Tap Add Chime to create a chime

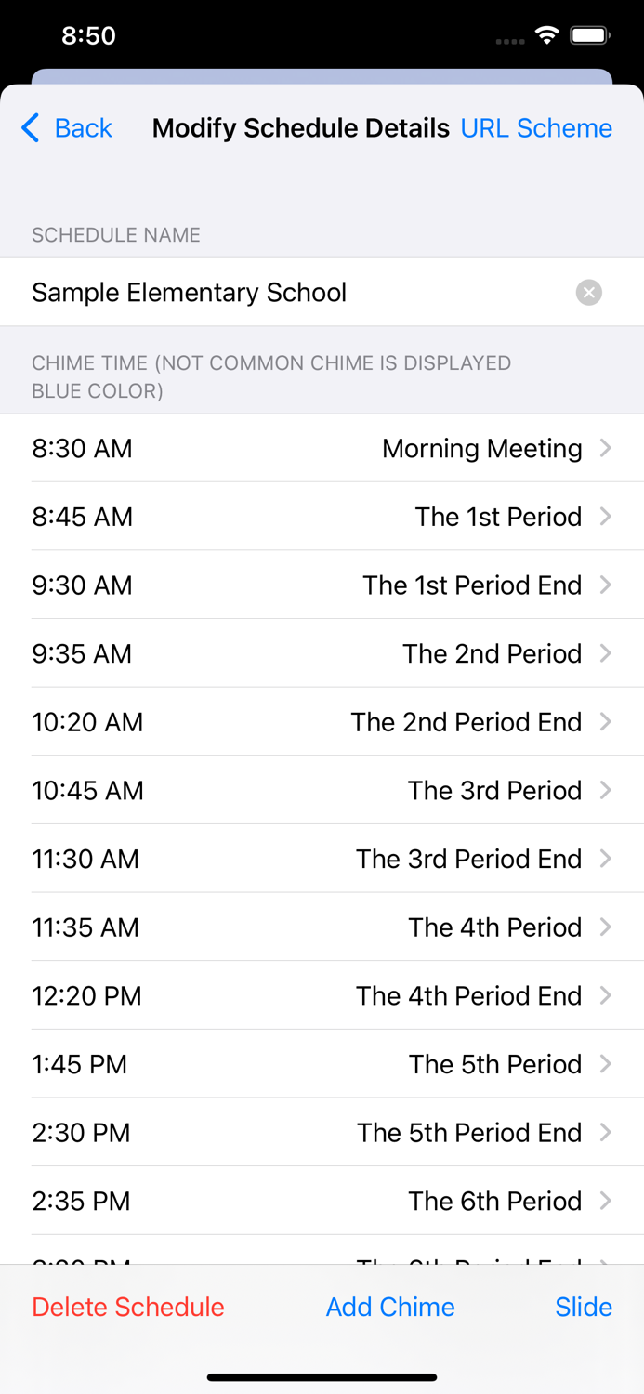tap(390, 1307)
